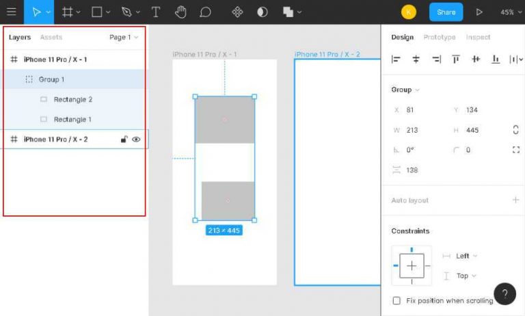
Task: Toggle visibility of iPhone 11 Pro / X - 2
Action: pos(136,139)
